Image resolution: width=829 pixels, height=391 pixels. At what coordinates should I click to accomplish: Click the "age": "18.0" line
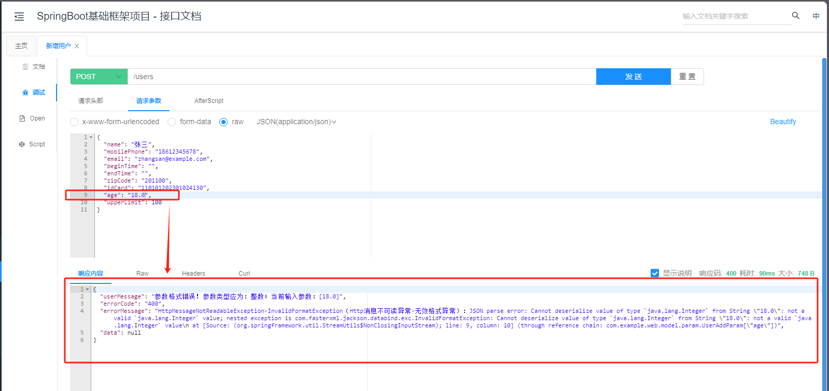tap(127, 195)
